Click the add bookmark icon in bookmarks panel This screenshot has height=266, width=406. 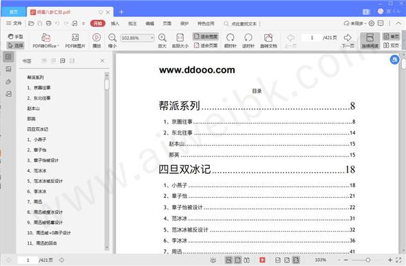click(63, 60)
